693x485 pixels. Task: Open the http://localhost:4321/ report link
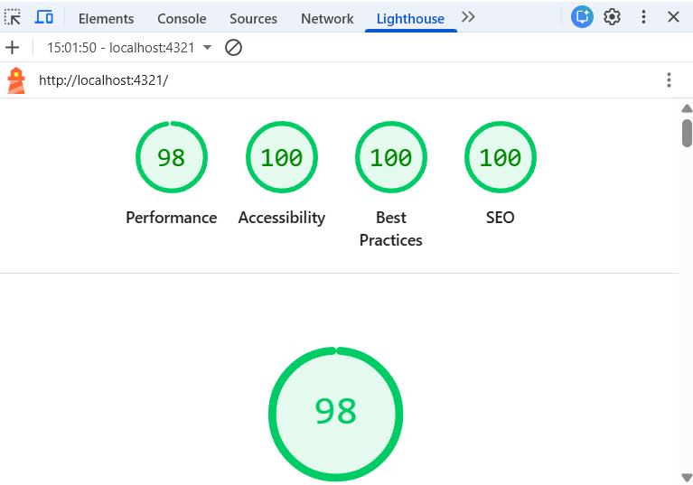(x=103, y=80)
